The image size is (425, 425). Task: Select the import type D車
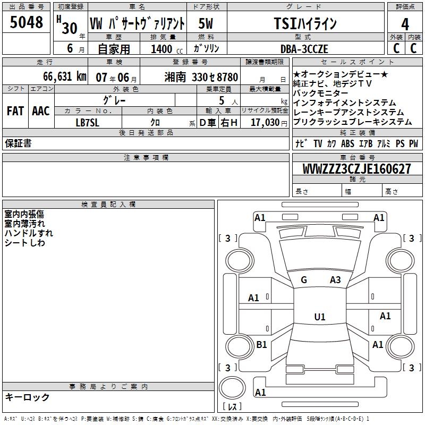208,123
